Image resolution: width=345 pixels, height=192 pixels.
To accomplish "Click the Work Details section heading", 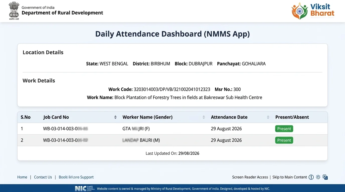I will 39,81.
